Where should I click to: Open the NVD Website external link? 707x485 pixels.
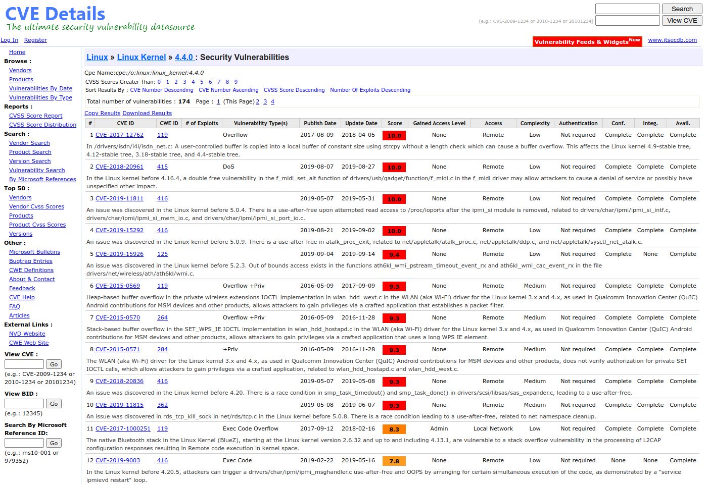pos(27,334)
